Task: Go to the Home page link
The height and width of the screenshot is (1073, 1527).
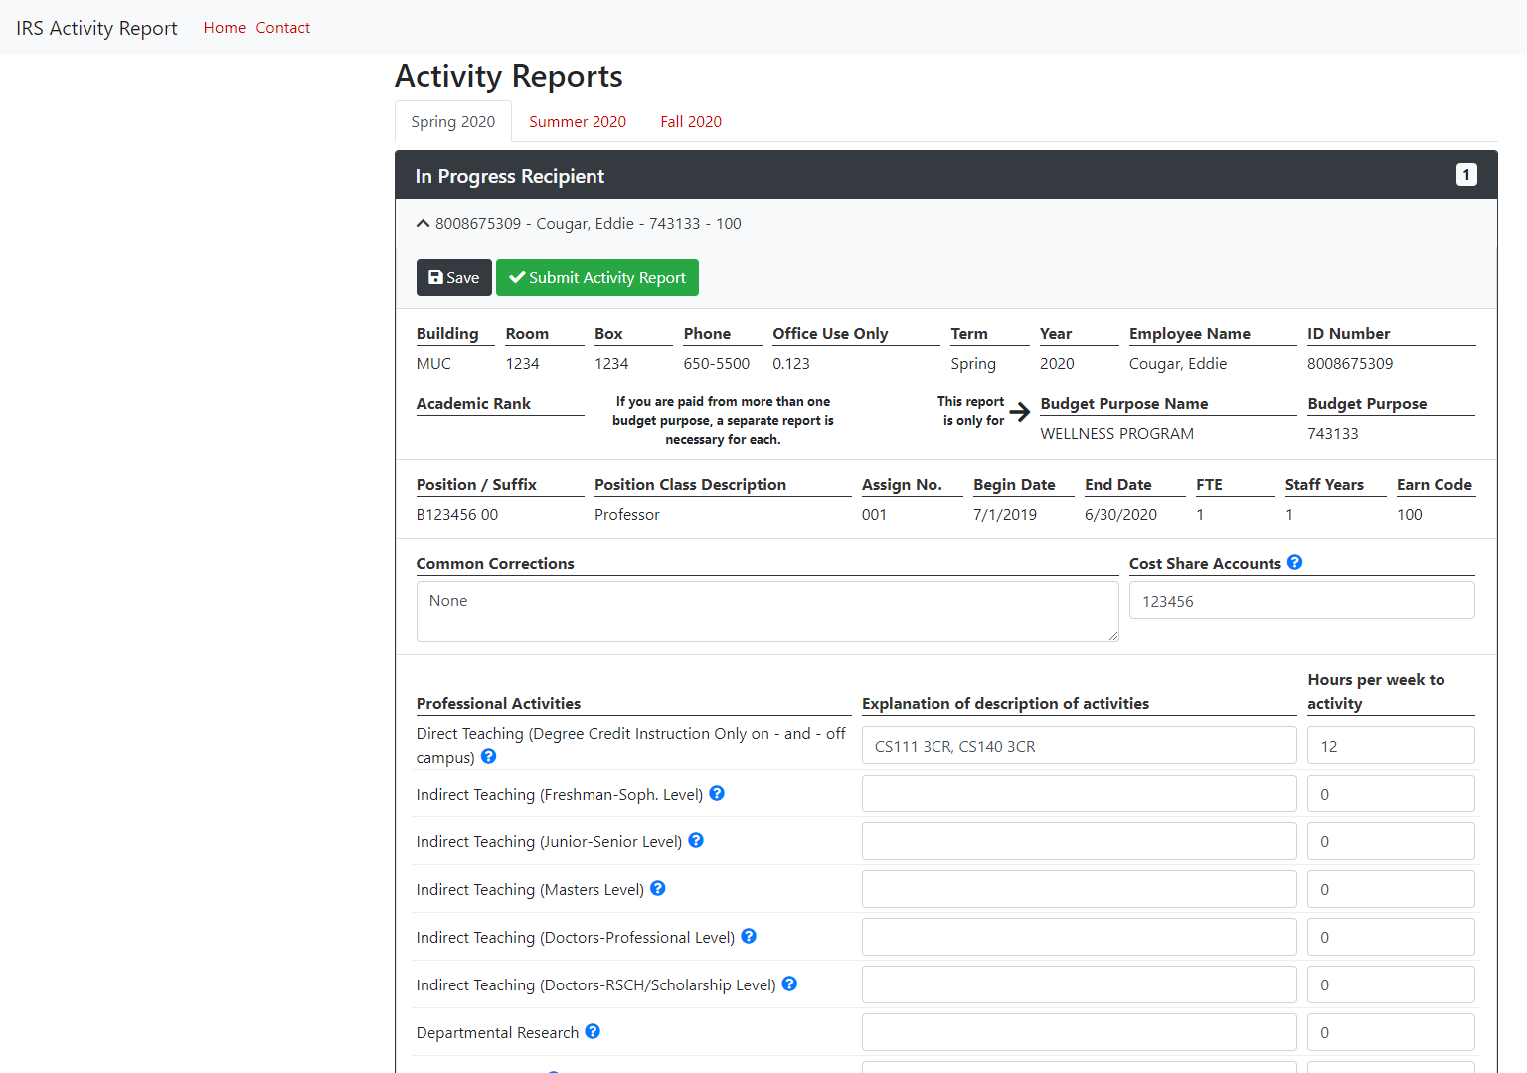Action: click(x=224, y=28)
